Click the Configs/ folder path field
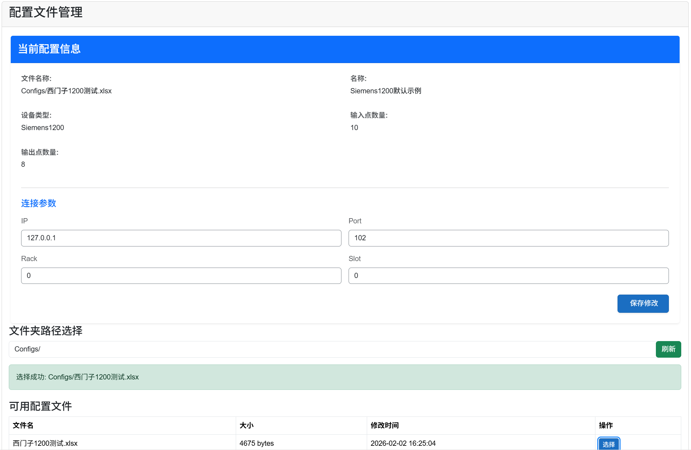691x450 pixels. click(x=332, y=349)
